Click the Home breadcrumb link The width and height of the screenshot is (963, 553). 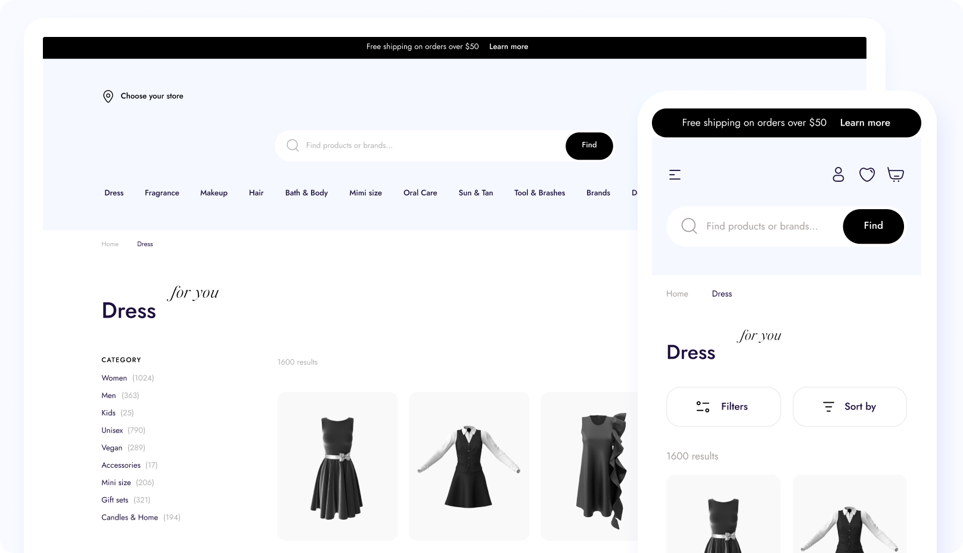tap(110, 244)
